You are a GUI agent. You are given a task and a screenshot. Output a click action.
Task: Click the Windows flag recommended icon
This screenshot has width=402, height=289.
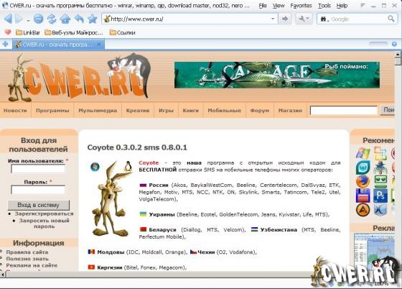click(363, 153)
